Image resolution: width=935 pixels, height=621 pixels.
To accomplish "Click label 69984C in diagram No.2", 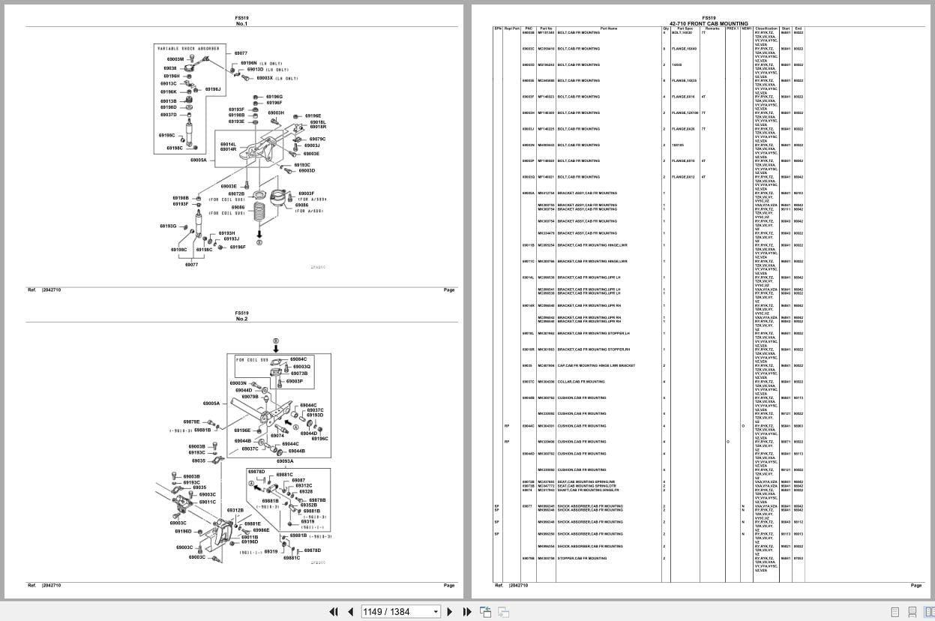I will pos(298,359).
